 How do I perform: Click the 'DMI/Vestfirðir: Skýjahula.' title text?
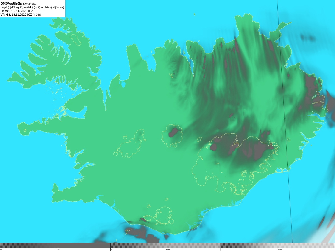(x=18, y=3)
